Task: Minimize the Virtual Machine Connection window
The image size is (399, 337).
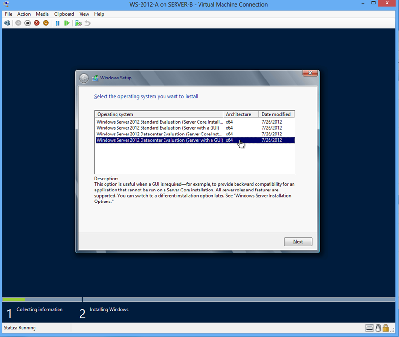Action: tap(363, 4)
